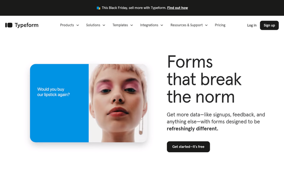The height and width of the screenshot is (175, 284).
Task: Expand the Resources & Support chevron
Action: (x=206, y=25)
